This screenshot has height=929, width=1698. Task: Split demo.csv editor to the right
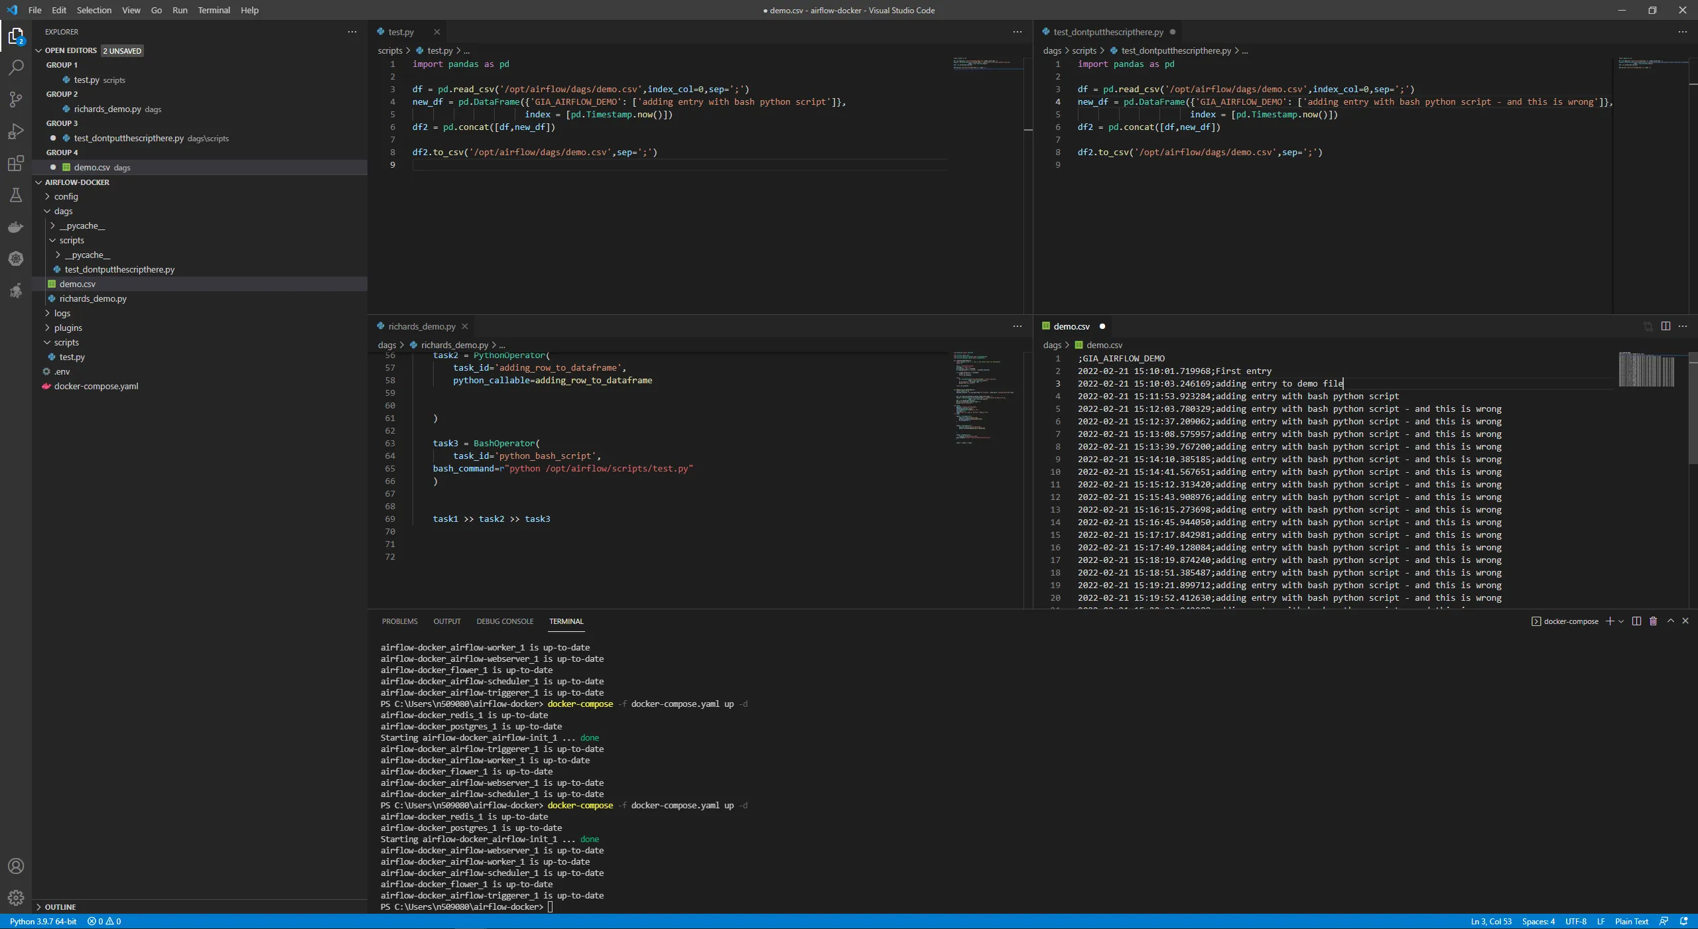(x=1665, y=326)
